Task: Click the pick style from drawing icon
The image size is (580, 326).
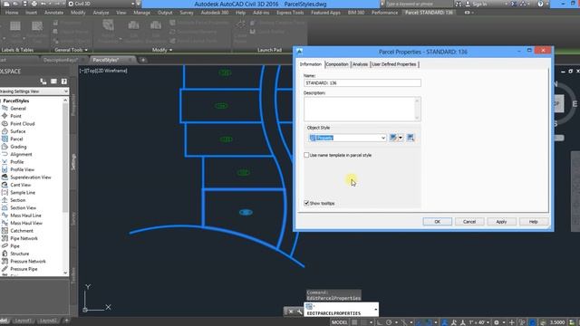Action: pos(411,138)
